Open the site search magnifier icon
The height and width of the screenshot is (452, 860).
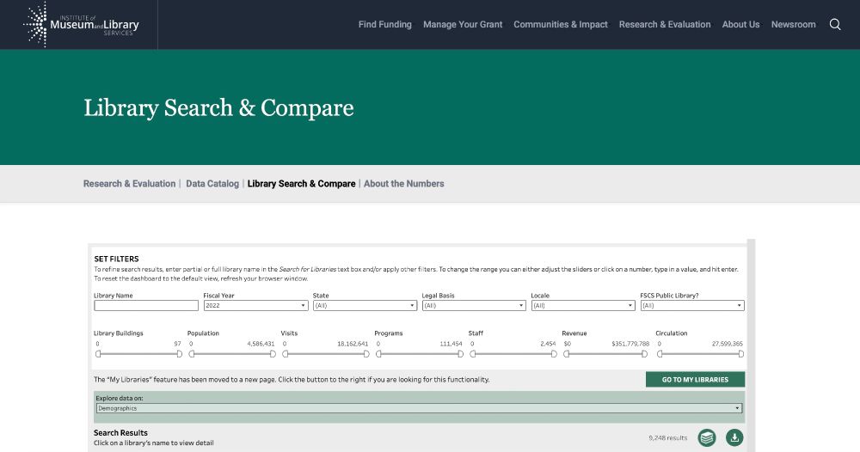tap(835, 24)
